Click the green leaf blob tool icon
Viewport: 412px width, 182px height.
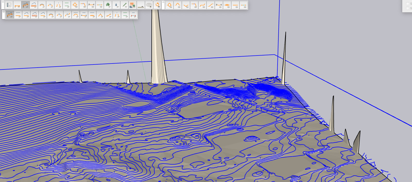coord(108,5)
